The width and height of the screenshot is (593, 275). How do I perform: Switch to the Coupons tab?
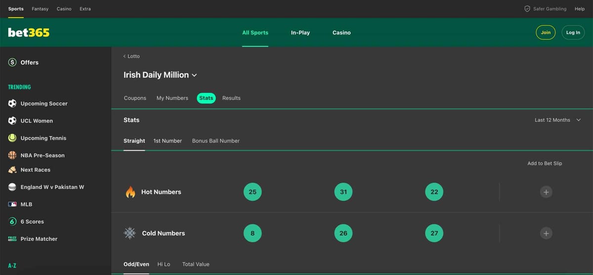(135, 98)
